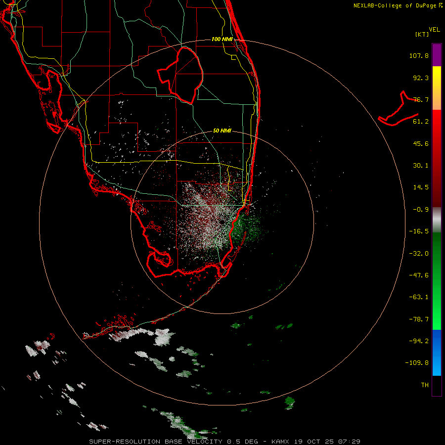Click the 61.2 velocity scale value
Image resolution: width=445 pixels, height=445 pixels.
[421, 122]
